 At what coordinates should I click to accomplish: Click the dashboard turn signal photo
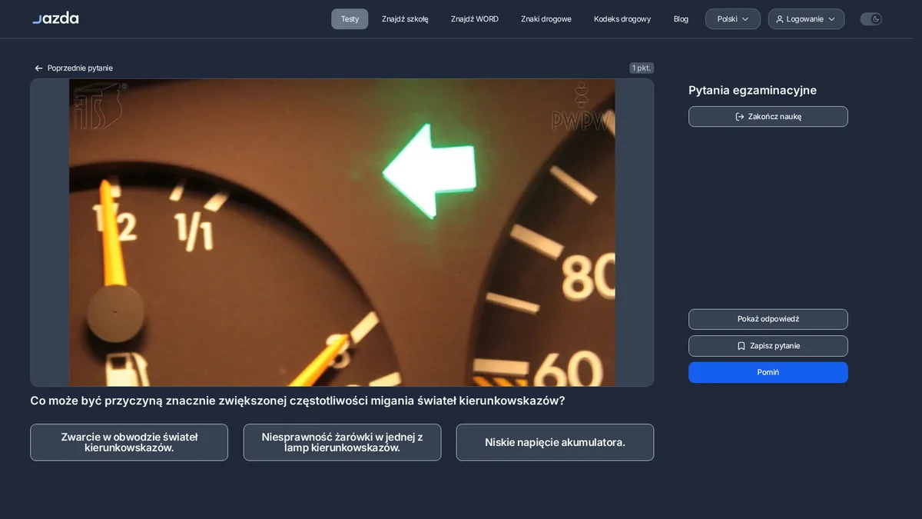coord(342,232)
